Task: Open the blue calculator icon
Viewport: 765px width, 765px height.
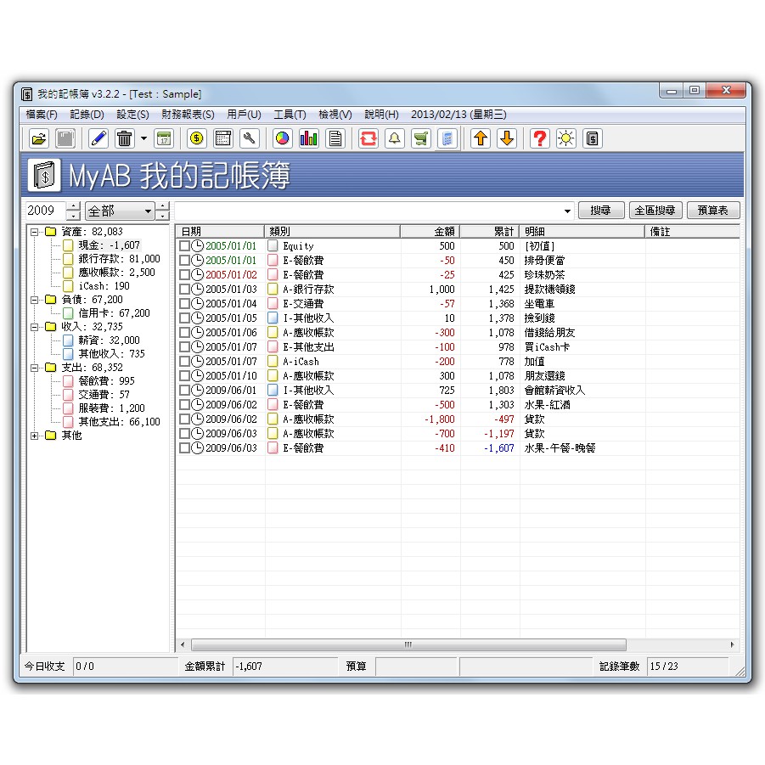Action: pos(447,138)
